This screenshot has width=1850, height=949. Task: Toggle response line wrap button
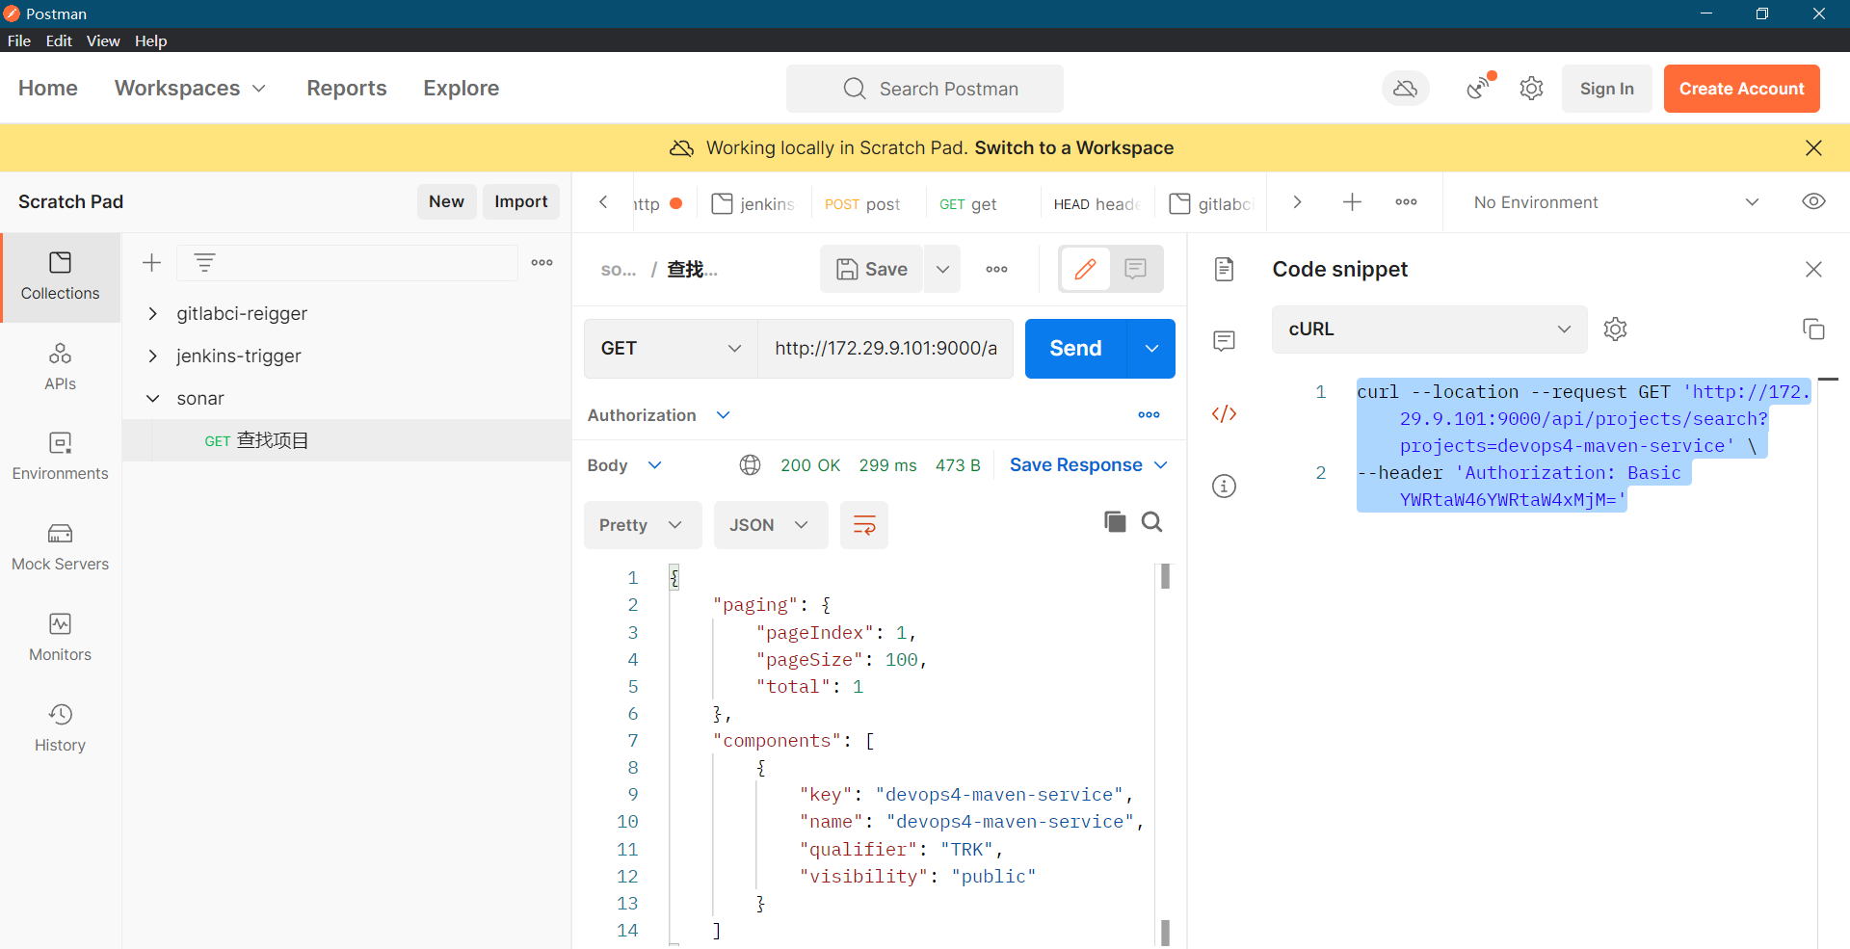tap(864, 525)
